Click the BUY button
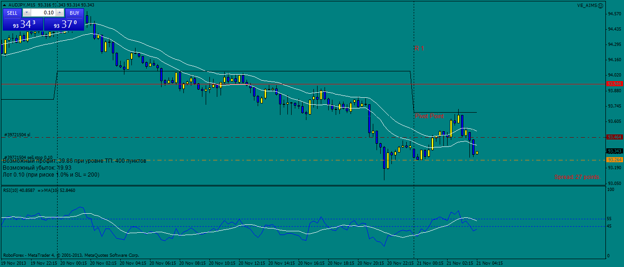624x267 pixels. coord(74,13)
